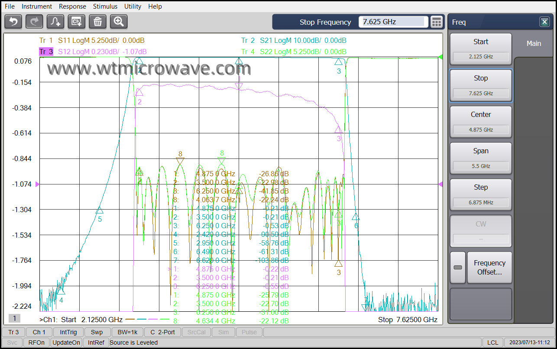Select the Tr 2 S21 trace label
This screenshot has height=349, width=557.
[294, 41]
